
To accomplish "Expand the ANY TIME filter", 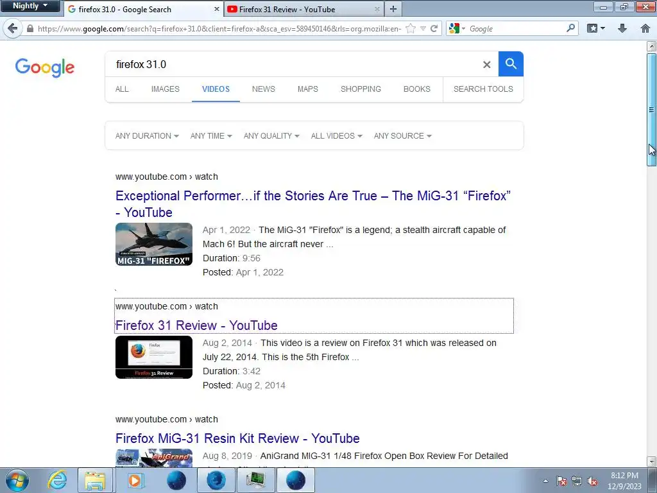I will 210,136.
